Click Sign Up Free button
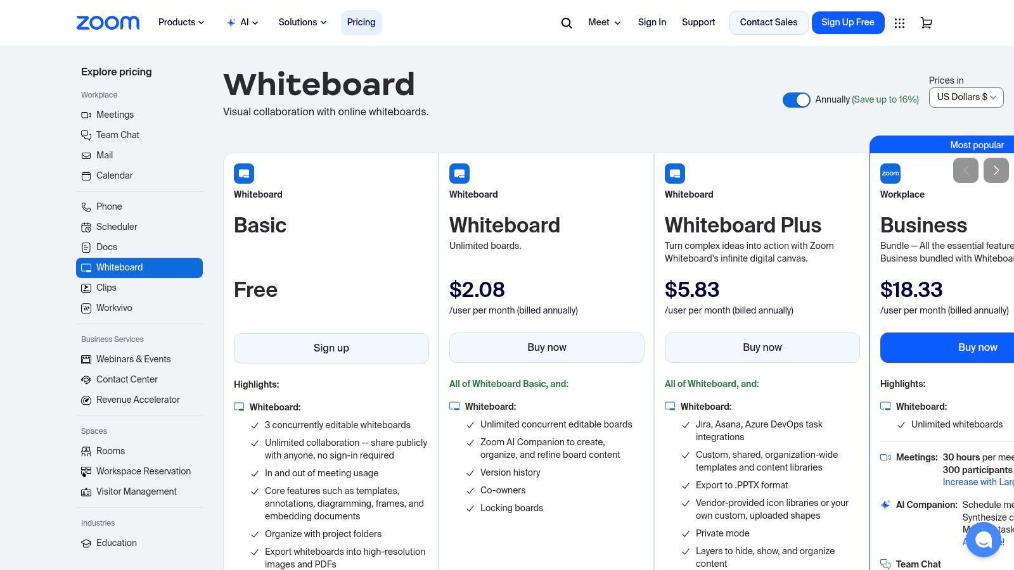The image size is (1014, 570). [847, 22]
